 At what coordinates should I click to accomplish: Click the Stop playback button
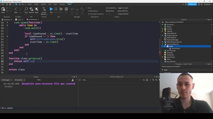[x=66, y=9]
